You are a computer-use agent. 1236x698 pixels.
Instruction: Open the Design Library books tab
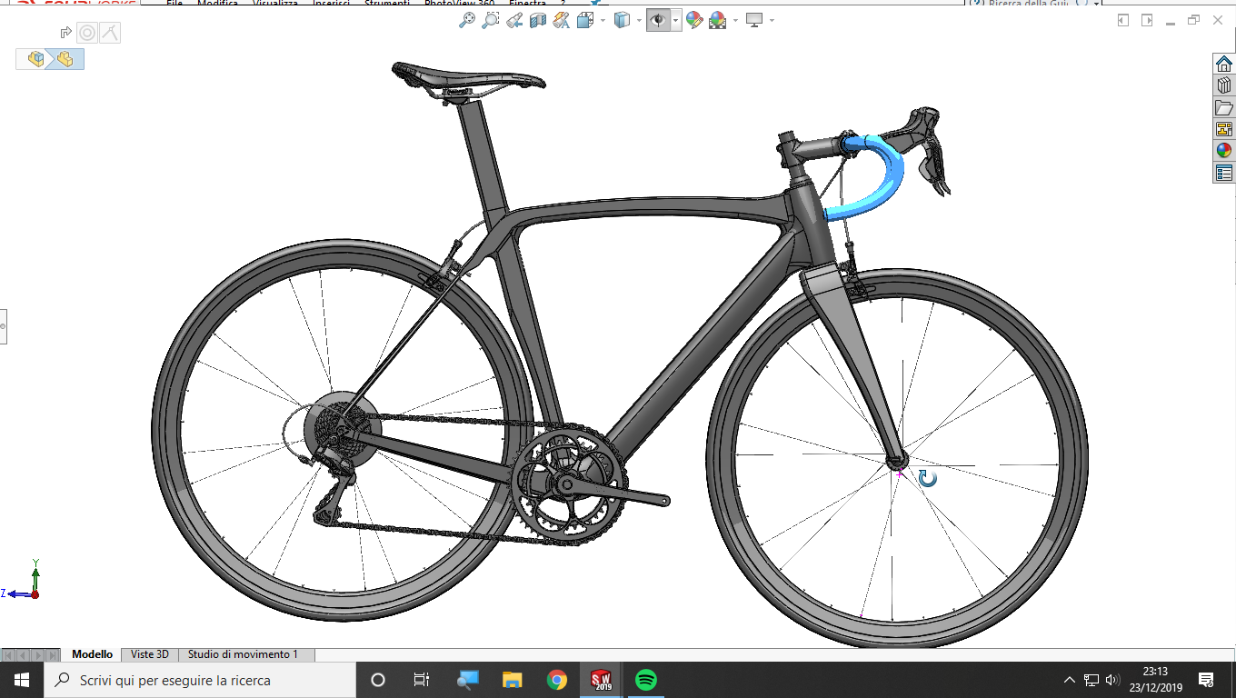[x=1224, y=85]
